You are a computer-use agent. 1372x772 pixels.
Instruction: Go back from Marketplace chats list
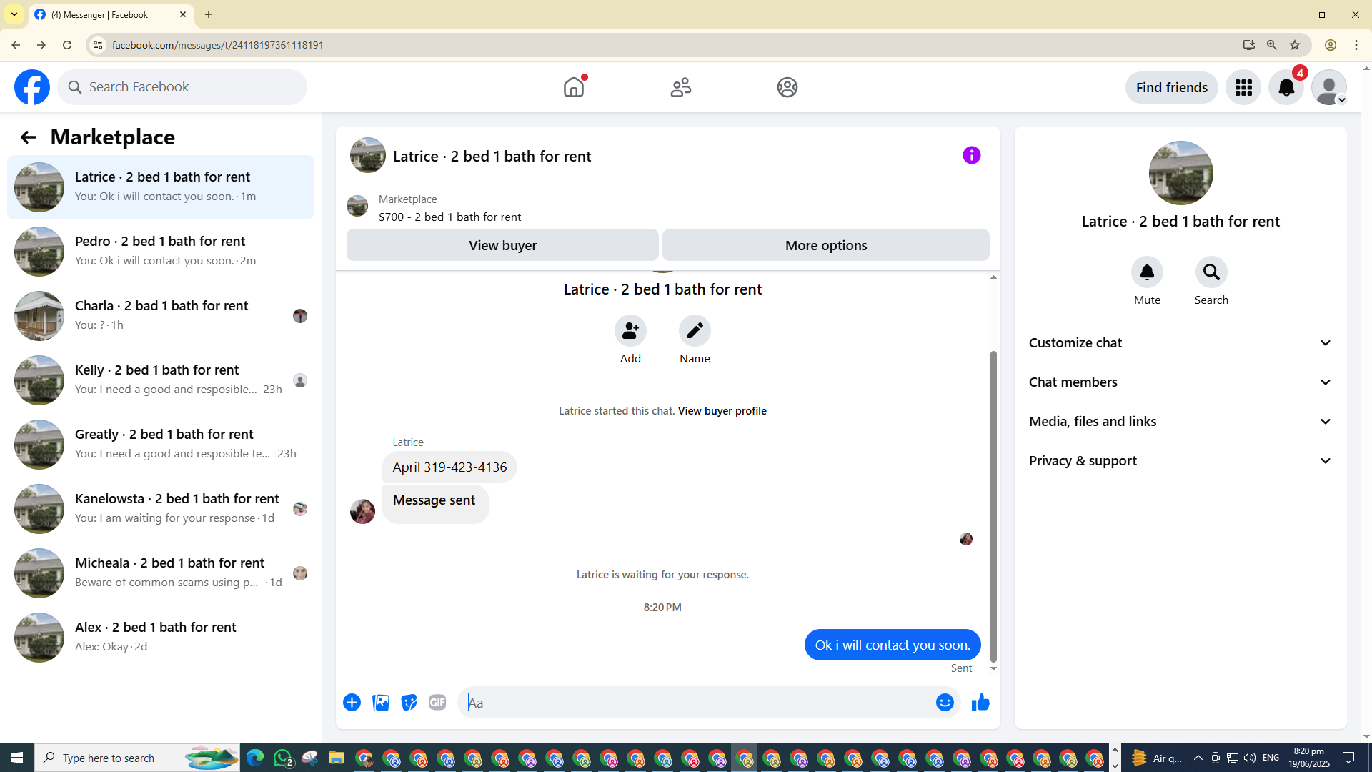[x=28, y=137]
